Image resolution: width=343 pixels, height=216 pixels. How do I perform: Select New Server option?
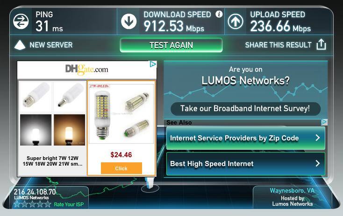(x=51, y=45)
